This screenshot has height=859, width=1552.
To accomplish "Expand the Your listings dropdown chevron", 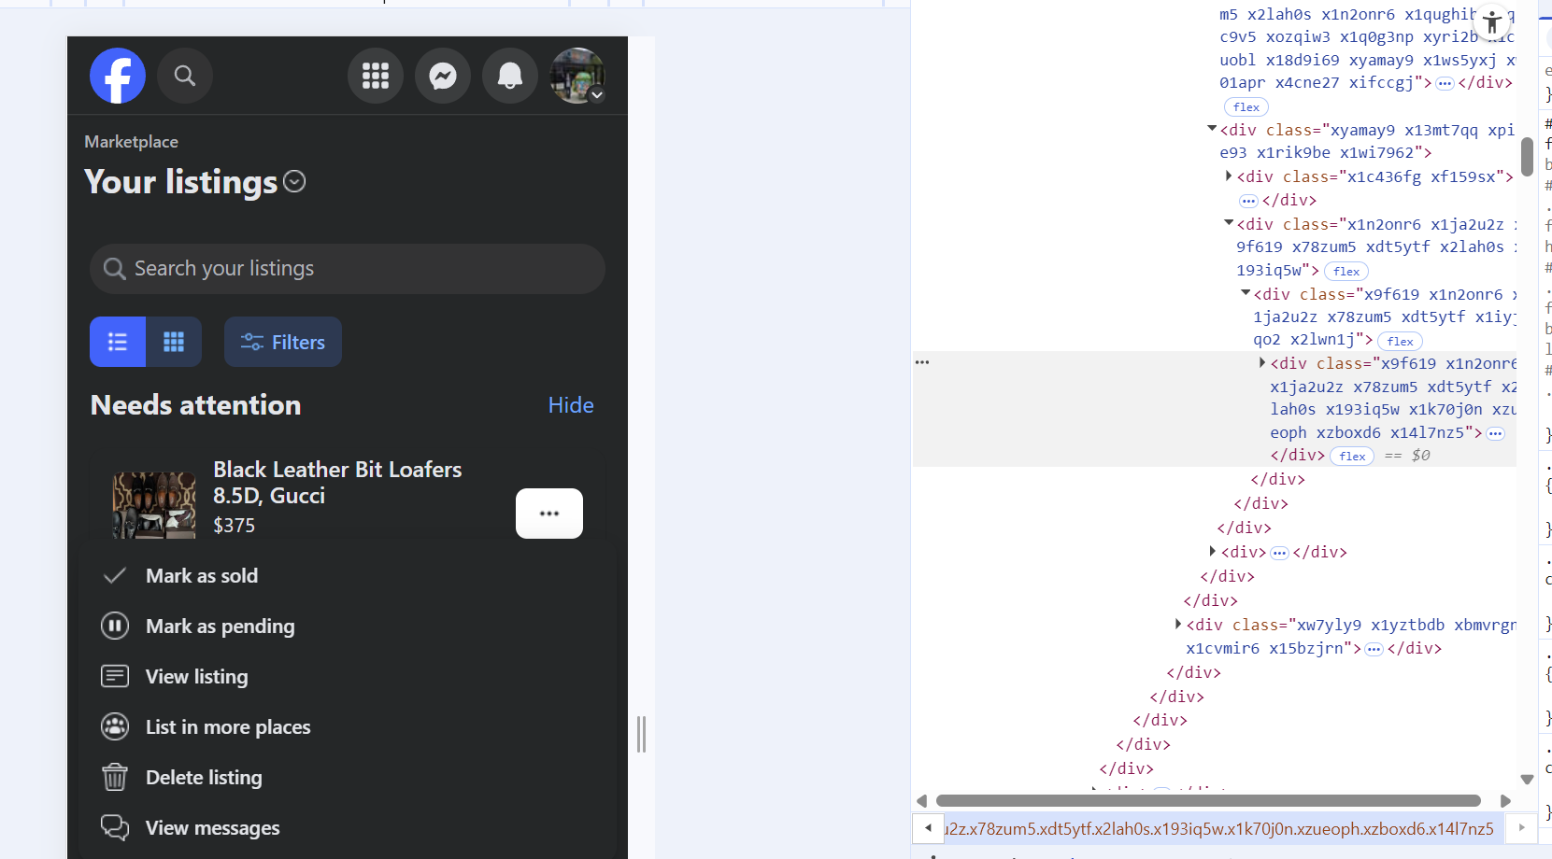I will 294,182.
